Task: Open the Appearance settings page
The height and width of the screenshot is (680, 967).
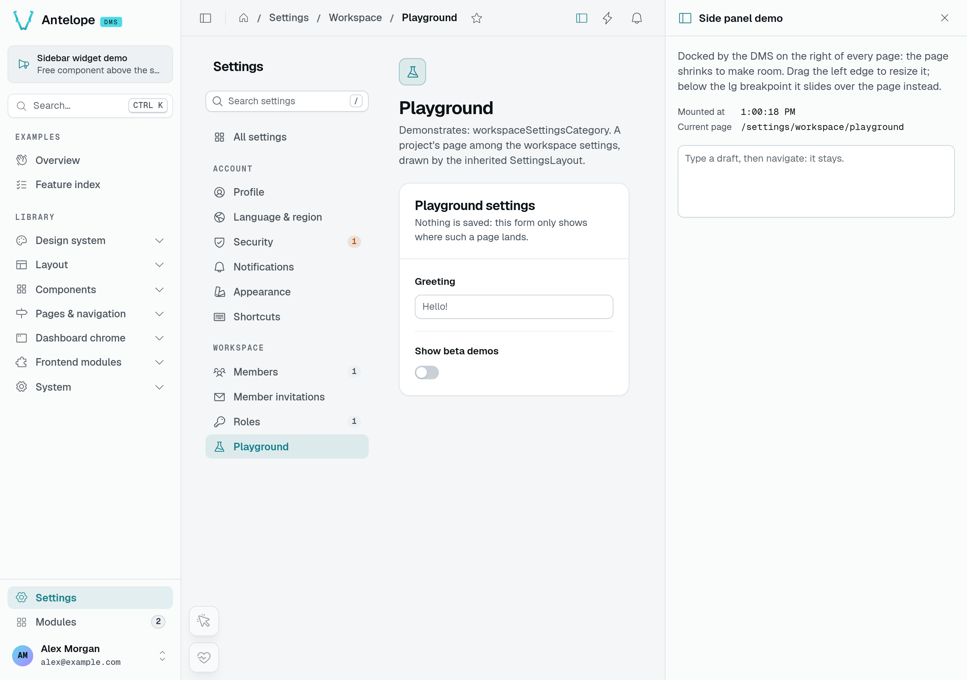Action: [287, 292]
